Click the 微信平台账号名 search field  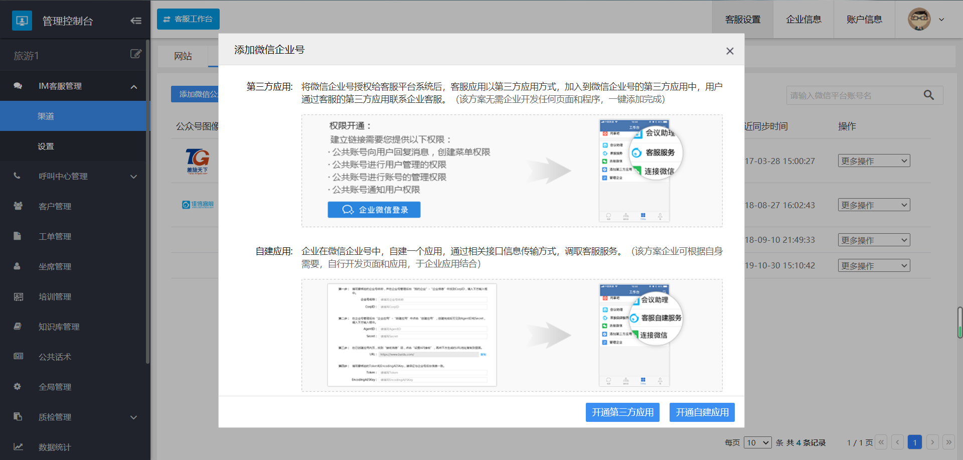(x=853, y=95)
